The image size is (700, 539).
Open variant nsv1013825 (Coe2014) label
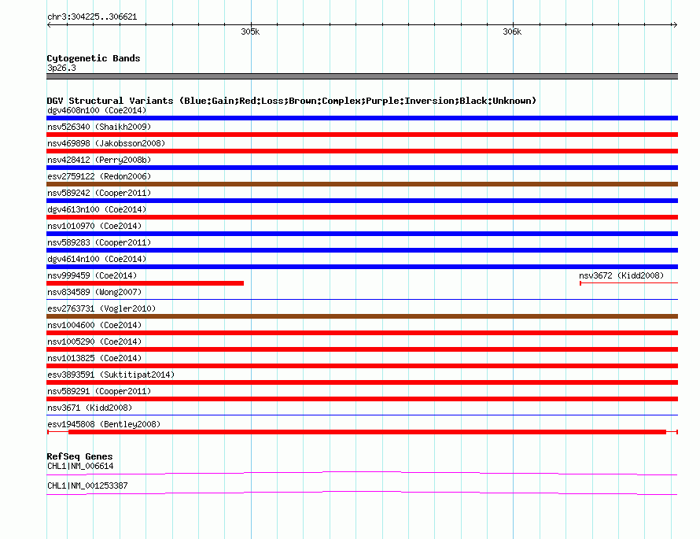94,358
